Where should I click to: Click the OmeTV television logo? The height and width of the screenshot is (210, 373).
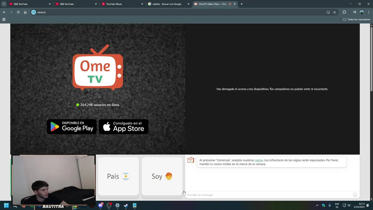pyautogui.click(x=98, y=67)
